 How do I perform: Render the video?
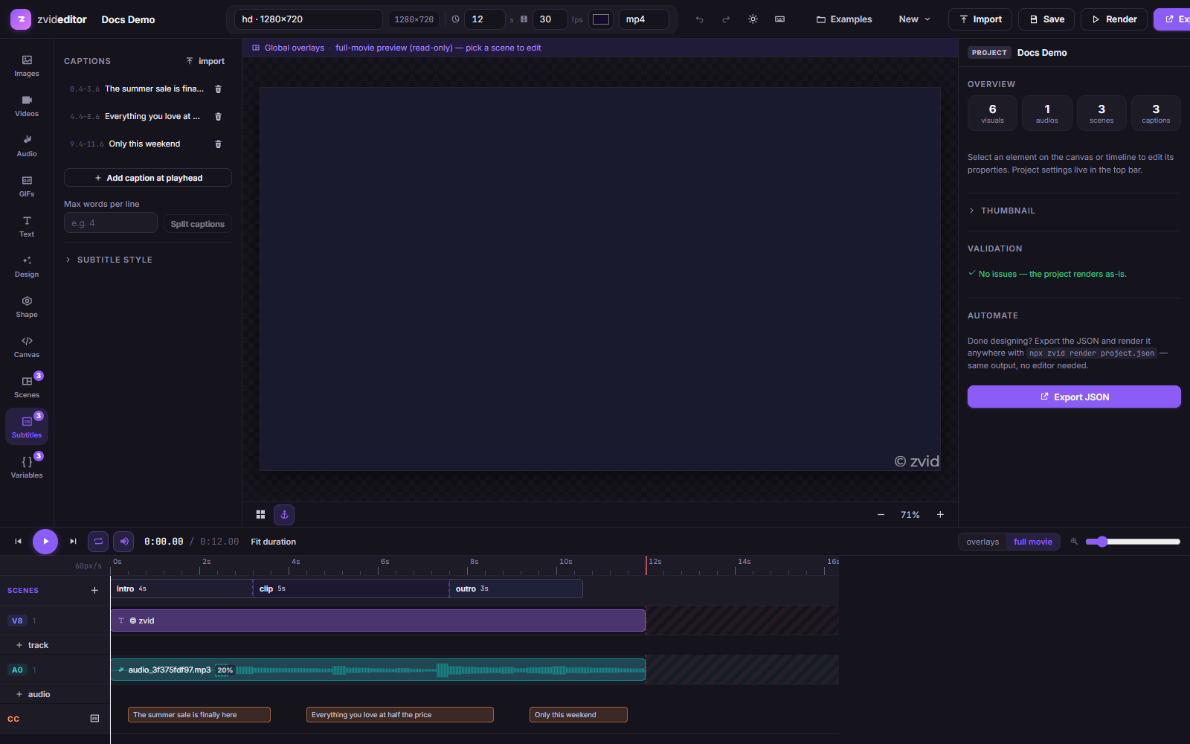click(x=1114, y=19)
